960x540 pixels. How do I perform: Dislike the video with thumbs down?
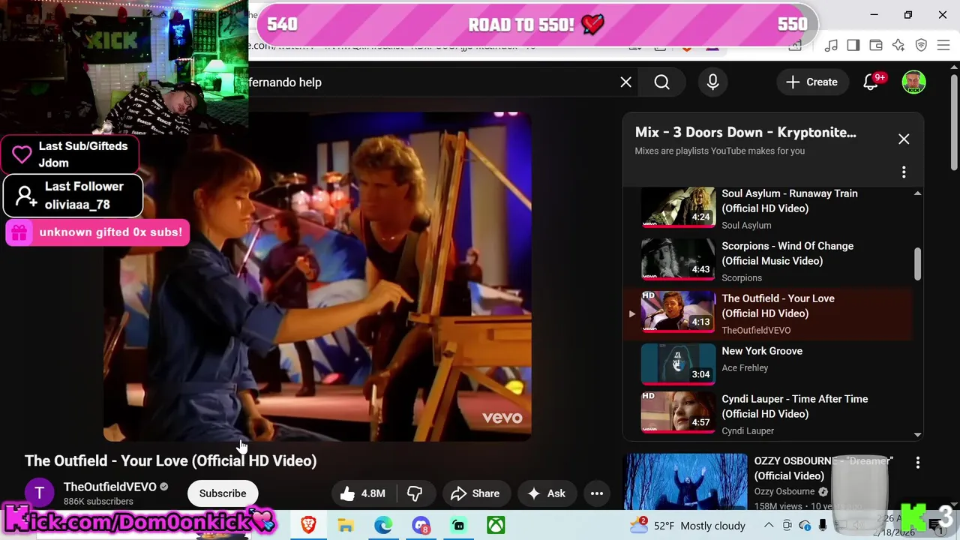click(415, 493)
